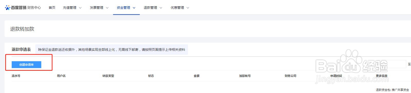
Task: Open the 发票管理 menu
Action: (x=97, y=8)
